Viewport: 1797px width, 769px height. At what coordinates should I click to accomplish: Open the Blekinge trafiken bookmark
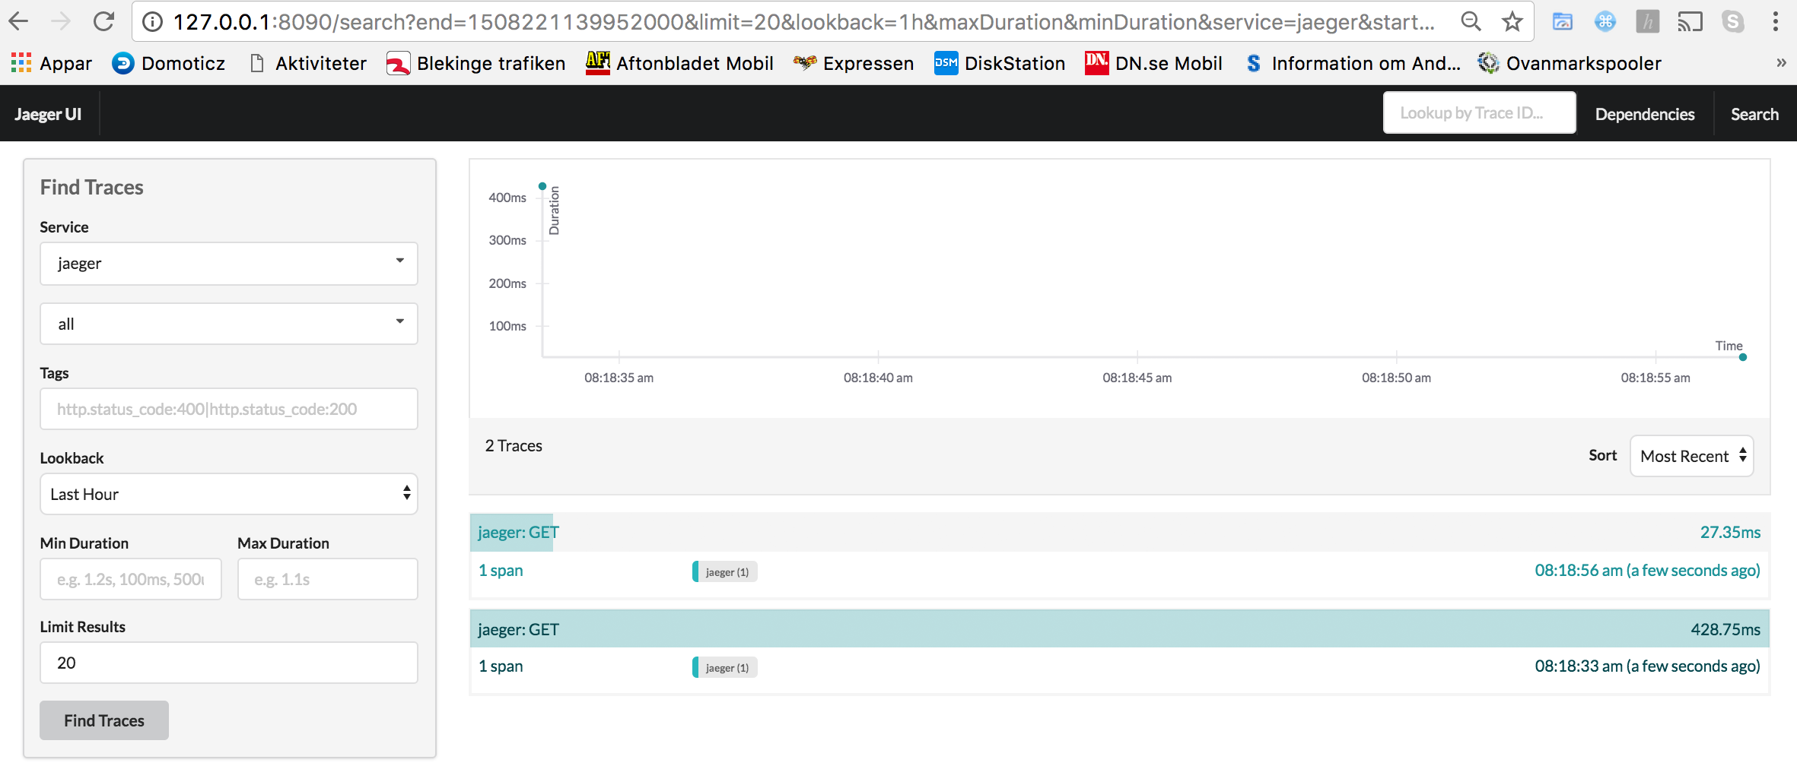pyautogui.click(x=476, y=63)
